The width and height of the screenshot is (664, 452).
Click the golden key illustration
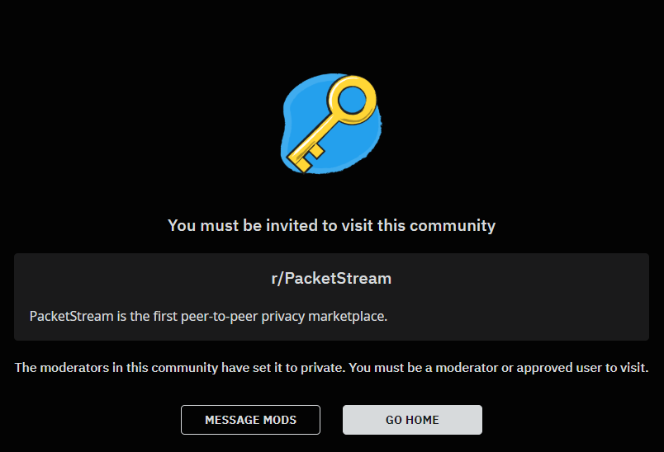point(331,124)
